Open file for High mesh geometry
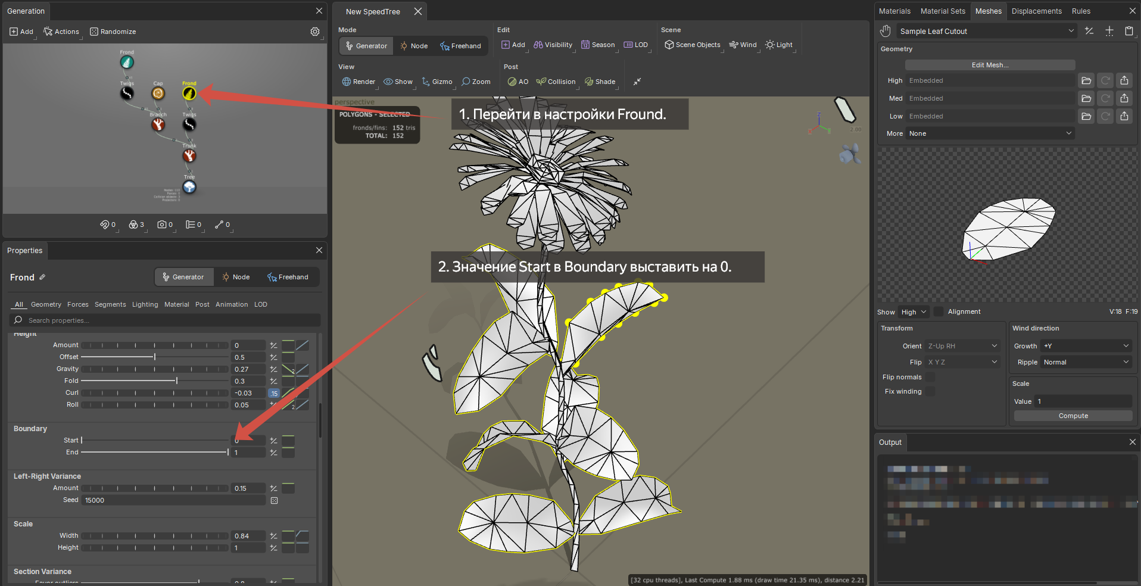 [x=1086, y=80]
